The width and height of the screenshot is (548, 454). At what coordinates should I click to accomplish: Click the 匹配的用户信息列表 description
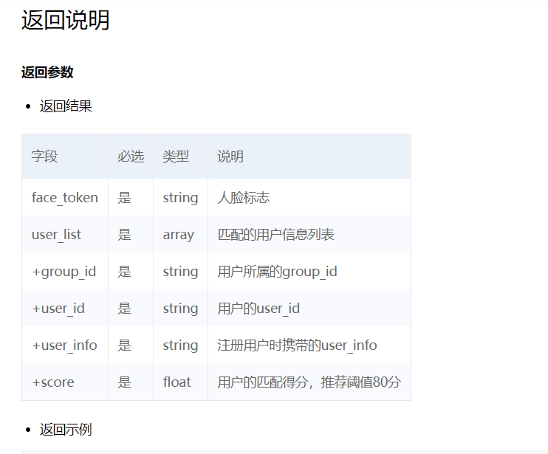pos(275,235)
